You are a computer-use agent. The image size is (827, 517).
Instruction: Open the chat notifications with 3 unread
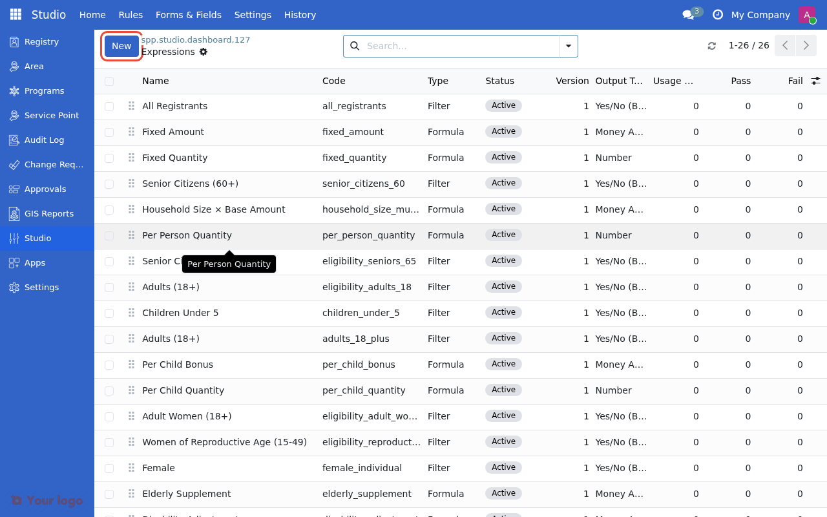(689, 14)
